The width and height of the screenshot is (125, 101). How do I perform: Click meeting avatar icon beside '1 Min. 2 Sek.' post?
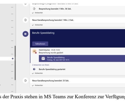pos(26,20)
